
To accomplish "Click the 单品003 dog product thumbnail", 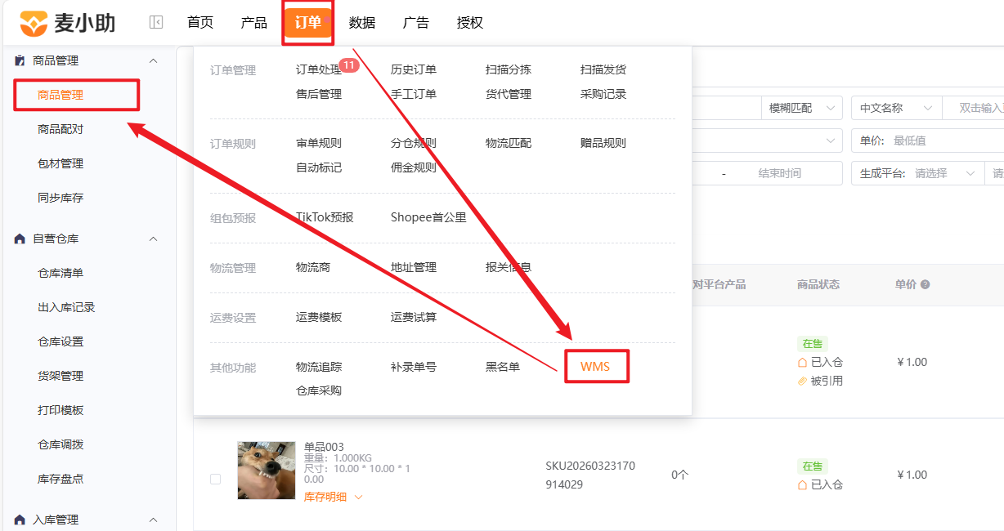I will (x=267, y=471).
